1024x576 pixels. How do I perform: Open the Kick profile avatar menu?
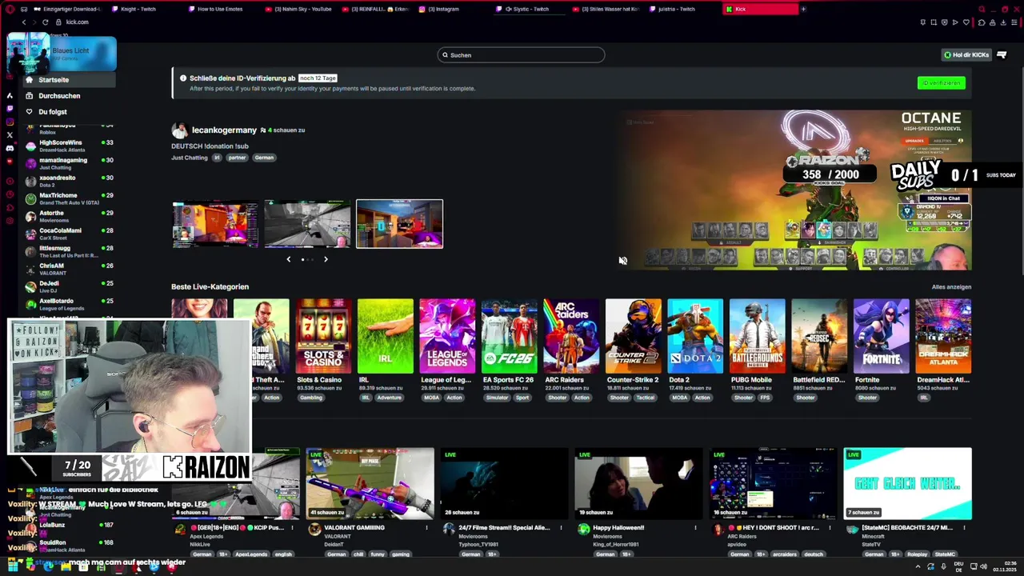(x=1002, y=54)
